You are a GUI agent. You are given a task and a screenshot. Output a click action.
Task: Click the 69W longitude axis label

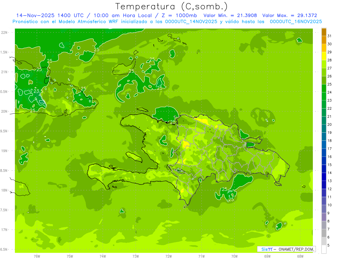click(267, 256)
